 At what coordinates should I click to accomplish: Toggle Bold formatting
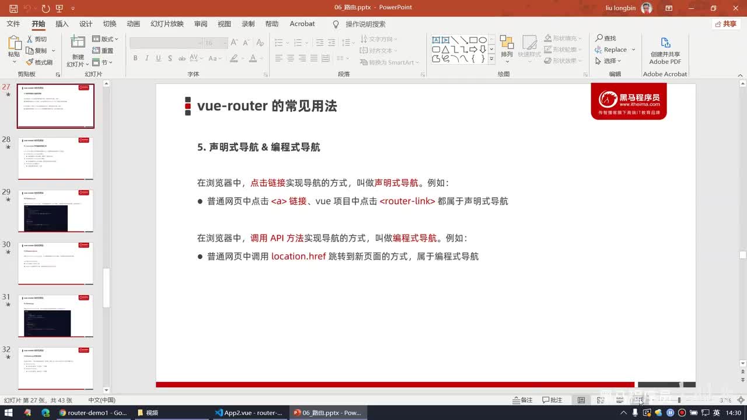[135, 58]
